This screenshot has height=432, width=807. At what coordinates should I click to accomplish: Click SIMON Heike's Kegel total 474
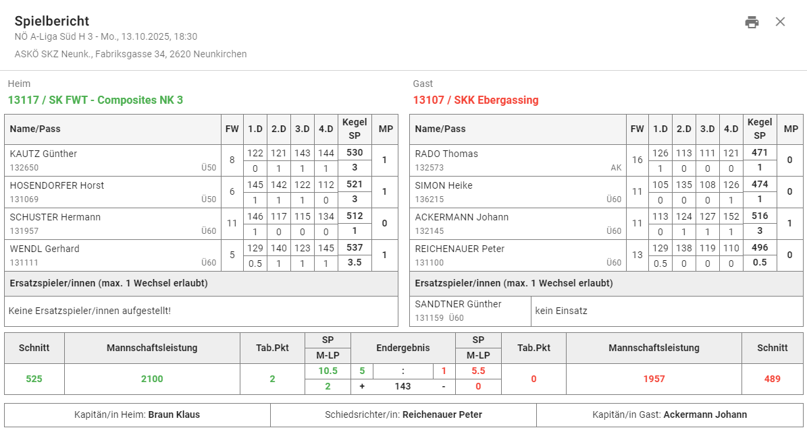(760, 184)
